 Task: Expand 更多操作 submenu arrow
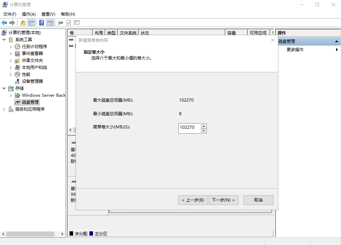pos(337,49)
